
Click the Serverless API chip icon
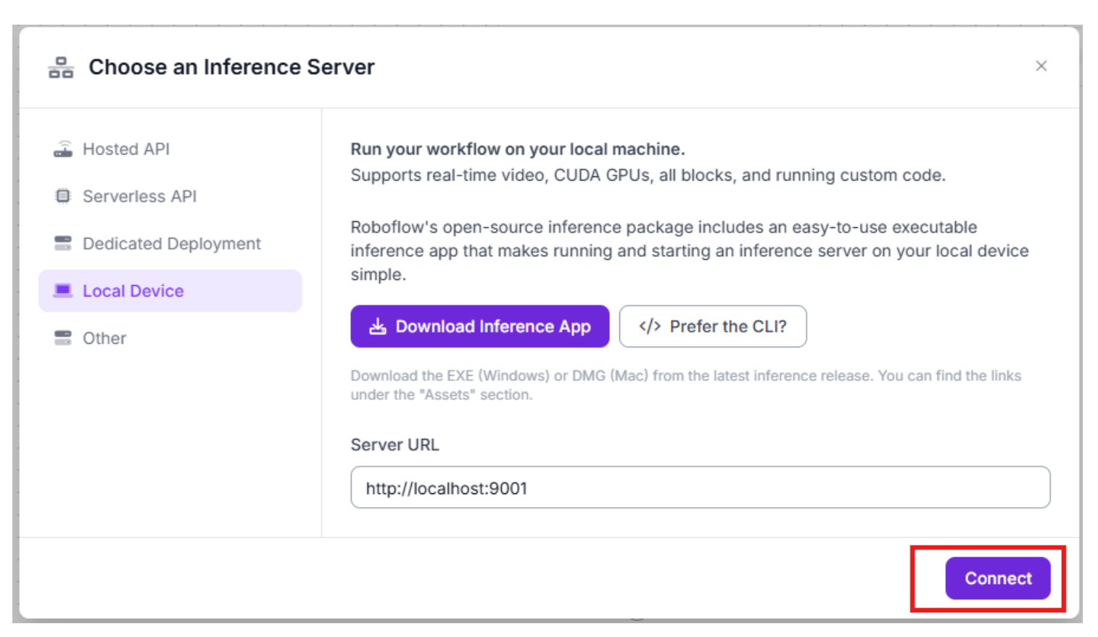point(63,196)
